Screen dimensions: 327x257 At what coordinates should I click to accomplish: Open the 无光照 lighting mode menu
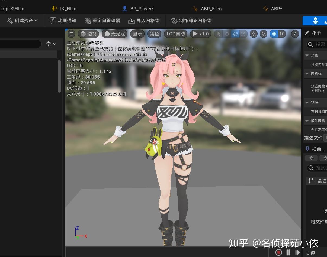[x=114, y=34]
